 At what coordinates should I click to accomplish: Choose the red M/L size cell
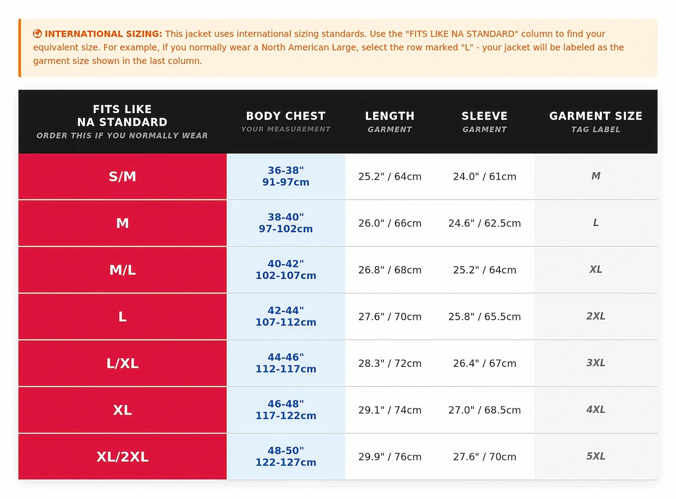coord(122,270)
